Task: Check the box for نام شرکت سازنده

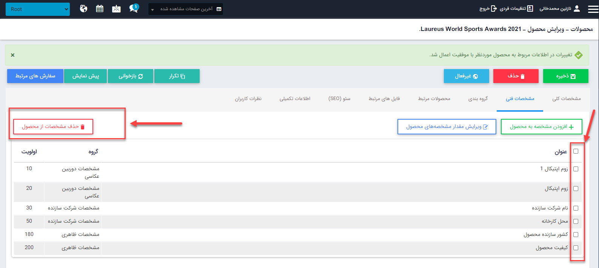Action: pyautogui.click(x=576, y=208)
